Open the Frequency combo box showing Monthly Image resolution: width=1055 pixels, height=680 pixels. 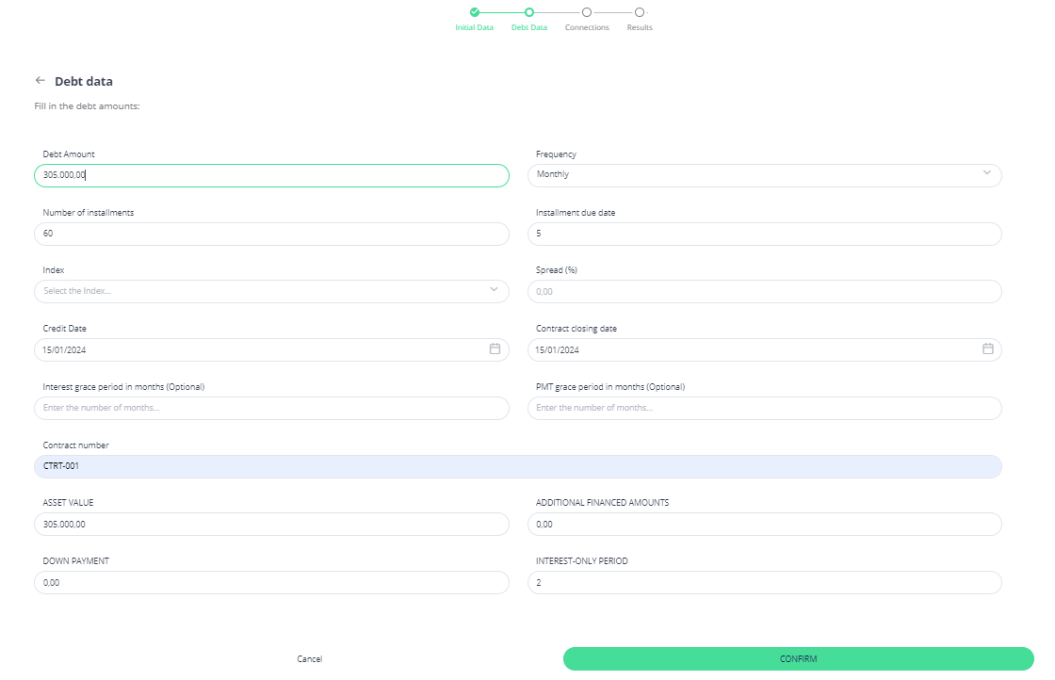(764, 175)
